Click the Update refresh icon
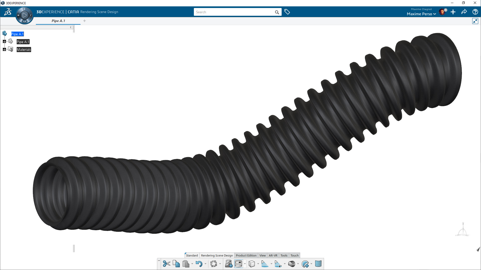The height and width of the screenshot is (270, 481). [214, 264]
